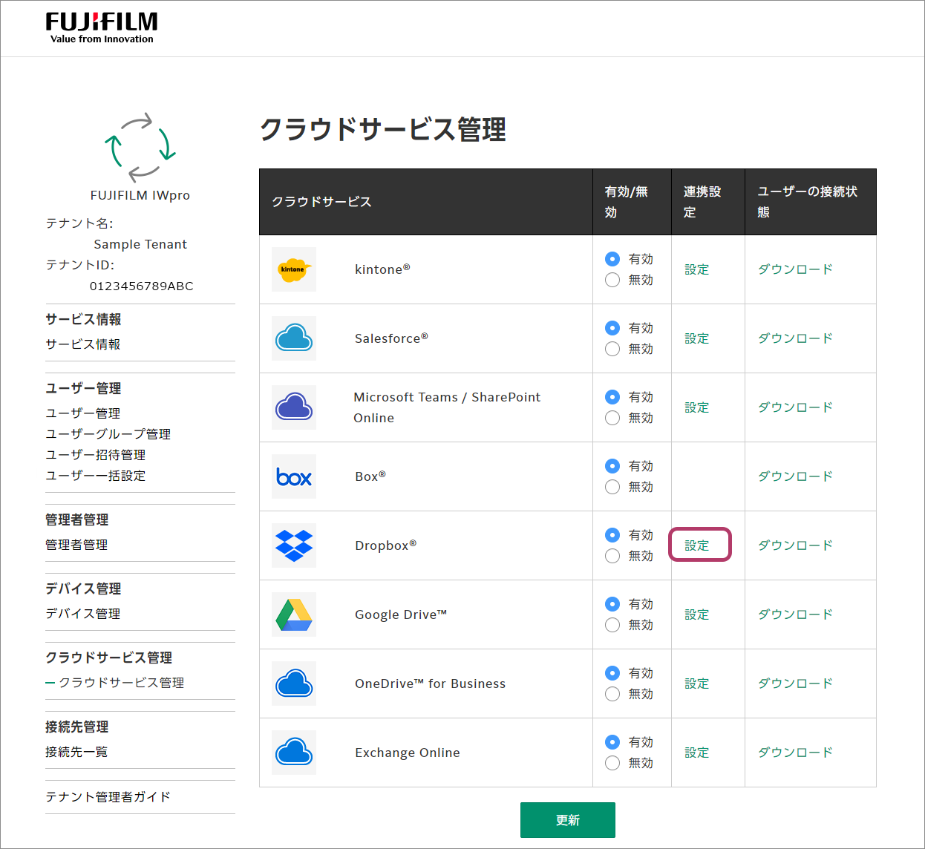Click the Google Drive logo icon
925x849 pixels.
[294, 614]
